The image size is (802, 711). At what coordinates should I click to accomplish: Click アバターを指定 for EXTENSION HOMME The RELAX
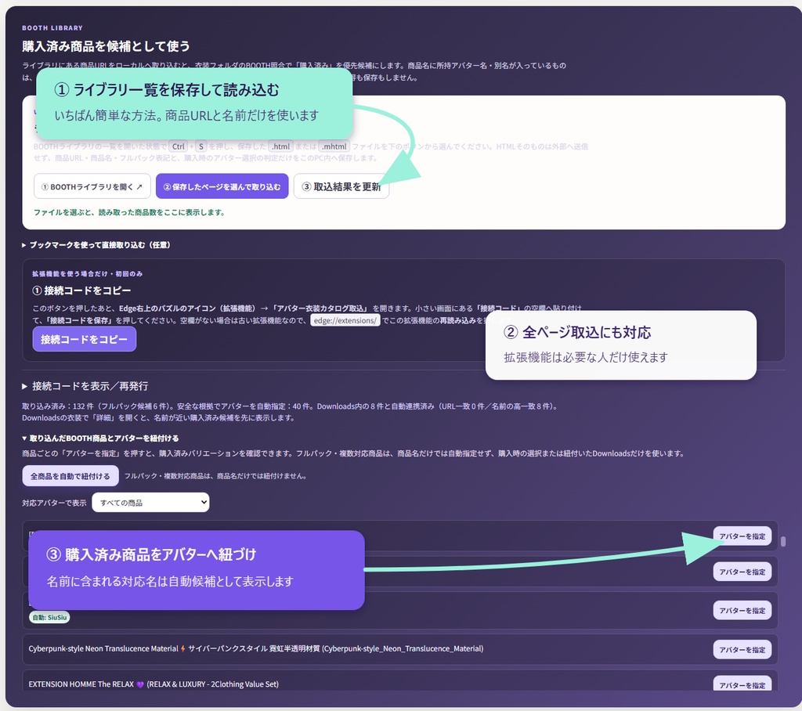[742, 685]
